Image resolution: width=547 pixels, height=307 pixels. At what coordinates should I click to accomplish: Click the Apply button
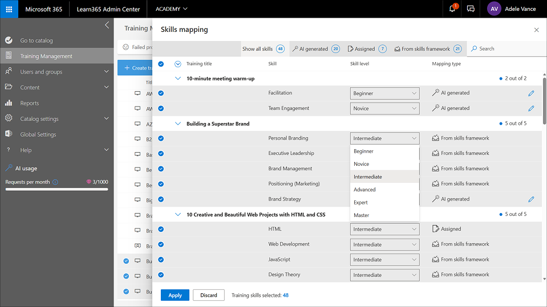(x=175, y=295)
